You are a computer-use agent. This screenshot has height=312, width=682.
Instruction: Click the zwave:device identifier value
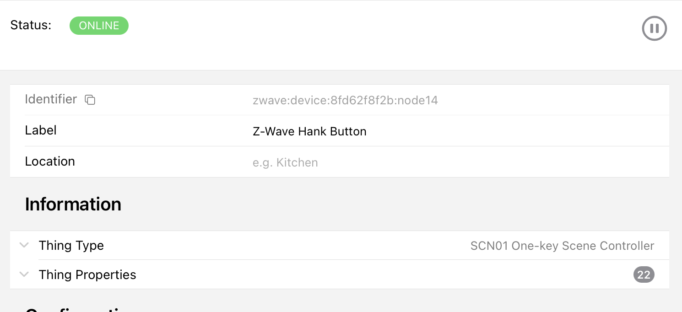pos(345,100)
